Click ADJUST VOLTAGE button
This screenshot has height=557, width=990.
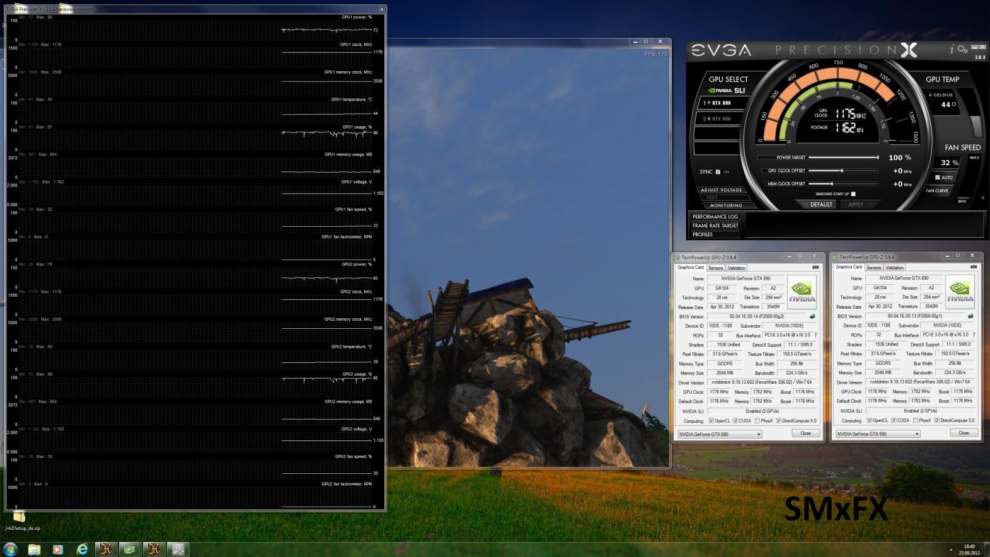tap(722, 190)
